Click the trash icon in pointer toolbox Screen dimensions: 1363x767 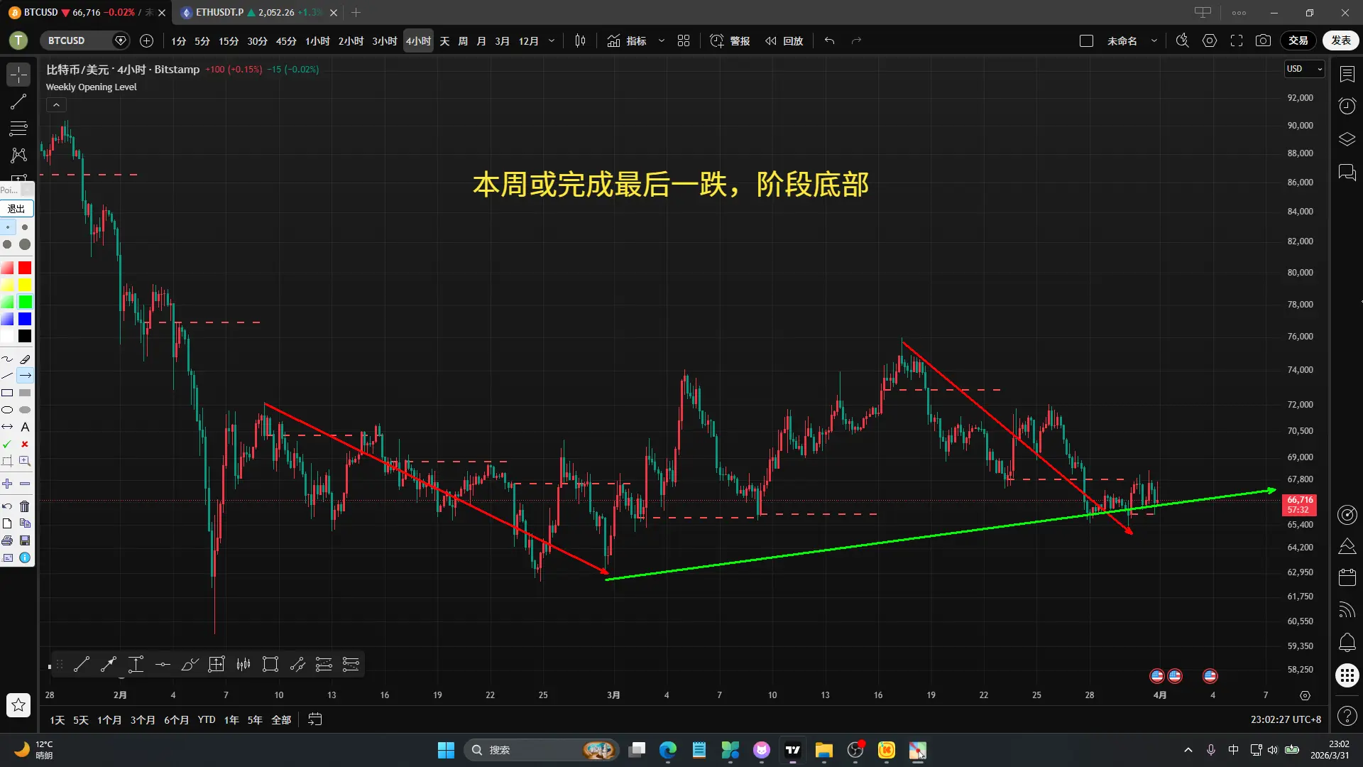pyautogui.click(x=25, y=506)
